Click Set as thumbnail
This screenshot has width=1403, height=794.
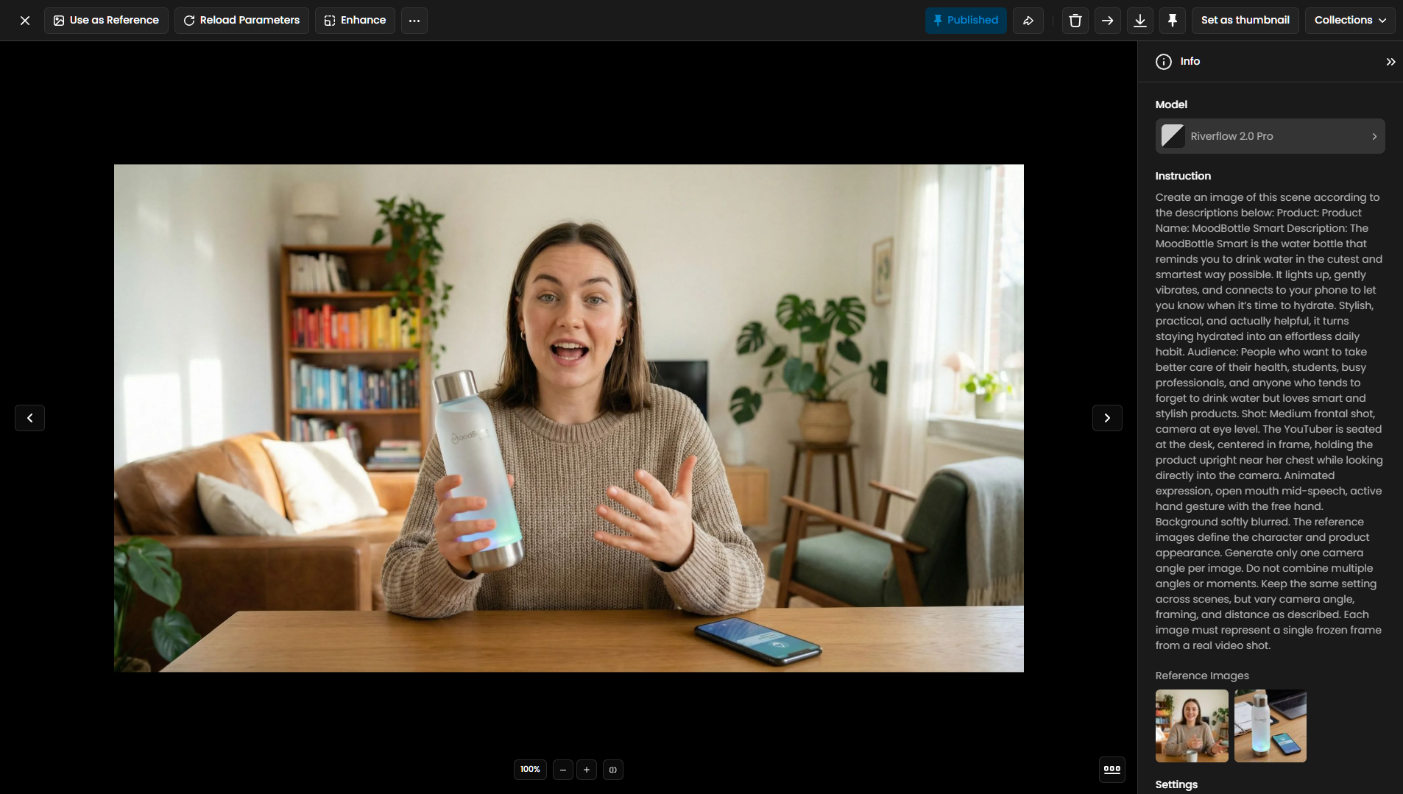(x=1245, y=21)
